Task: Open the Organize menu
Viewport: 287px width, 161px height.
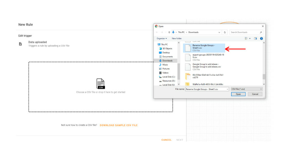Action: click(x=162, y=38)
